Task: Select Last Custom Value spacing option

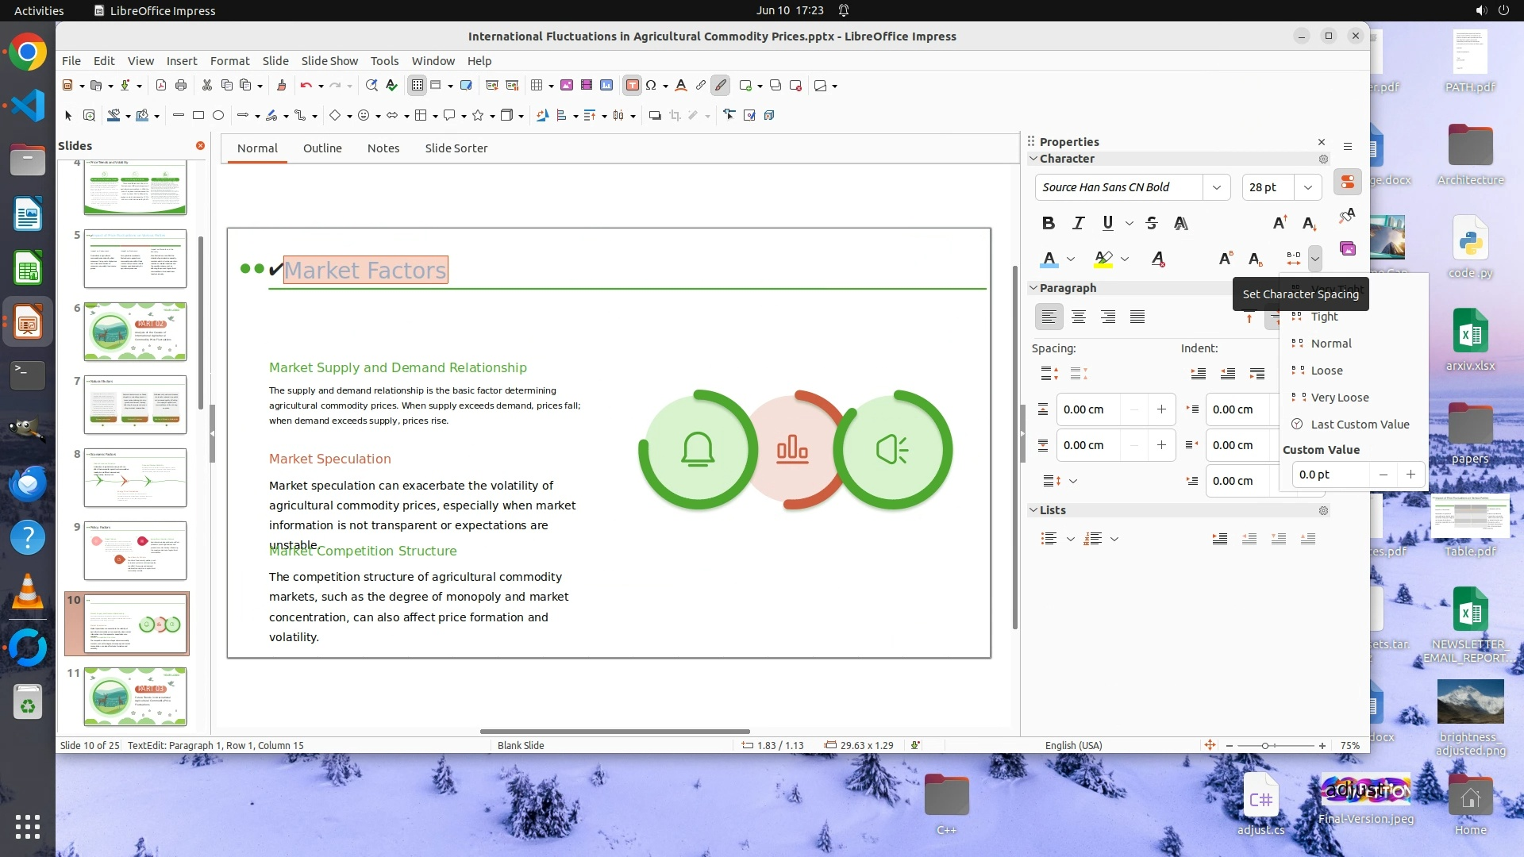Action: click(x=1359, y=425)
